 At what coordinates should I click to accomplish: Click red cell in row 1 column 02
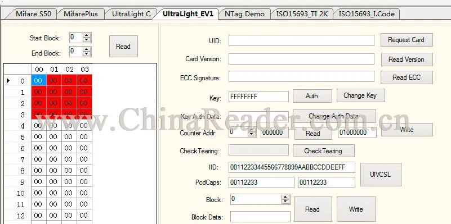pyautogui.click(x=69, y=92)
